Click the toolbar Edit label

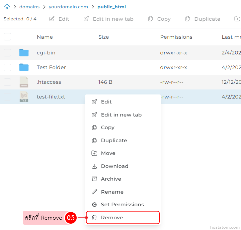click(x=64, y=19)
